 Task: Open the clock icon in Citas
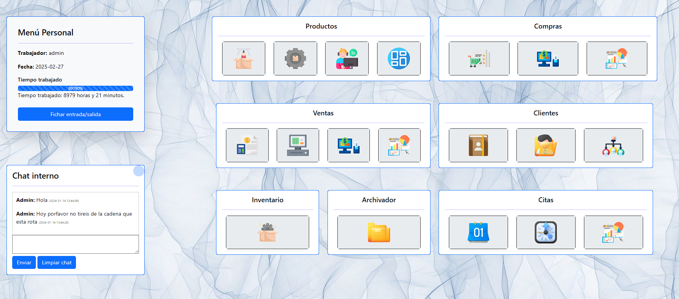tap(545, 232)
